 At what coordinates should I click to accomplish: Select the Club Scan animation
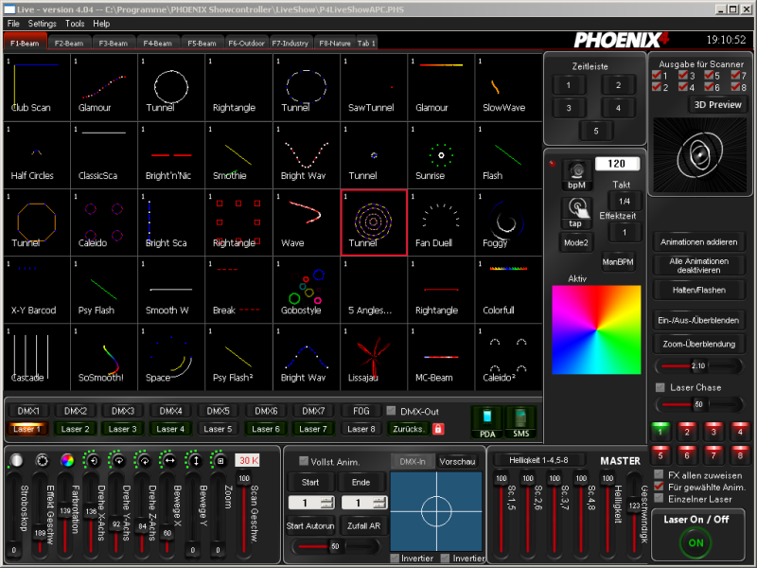click(x=37, y=87)
